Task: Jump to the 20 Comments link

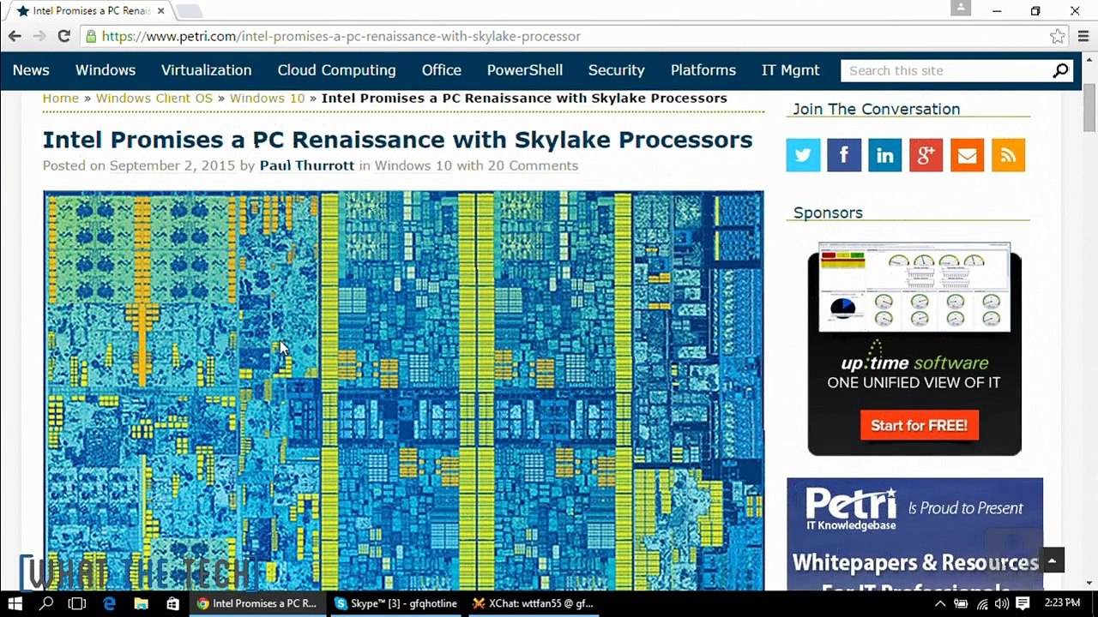Action: [533, 165]
